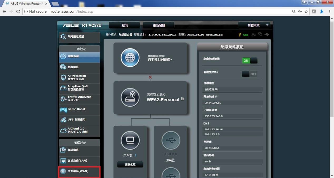The image size is (334, 178).
Task: Open the firmware version 3.0.0.4.382_29012 link
Action: (x=162, y=34)
